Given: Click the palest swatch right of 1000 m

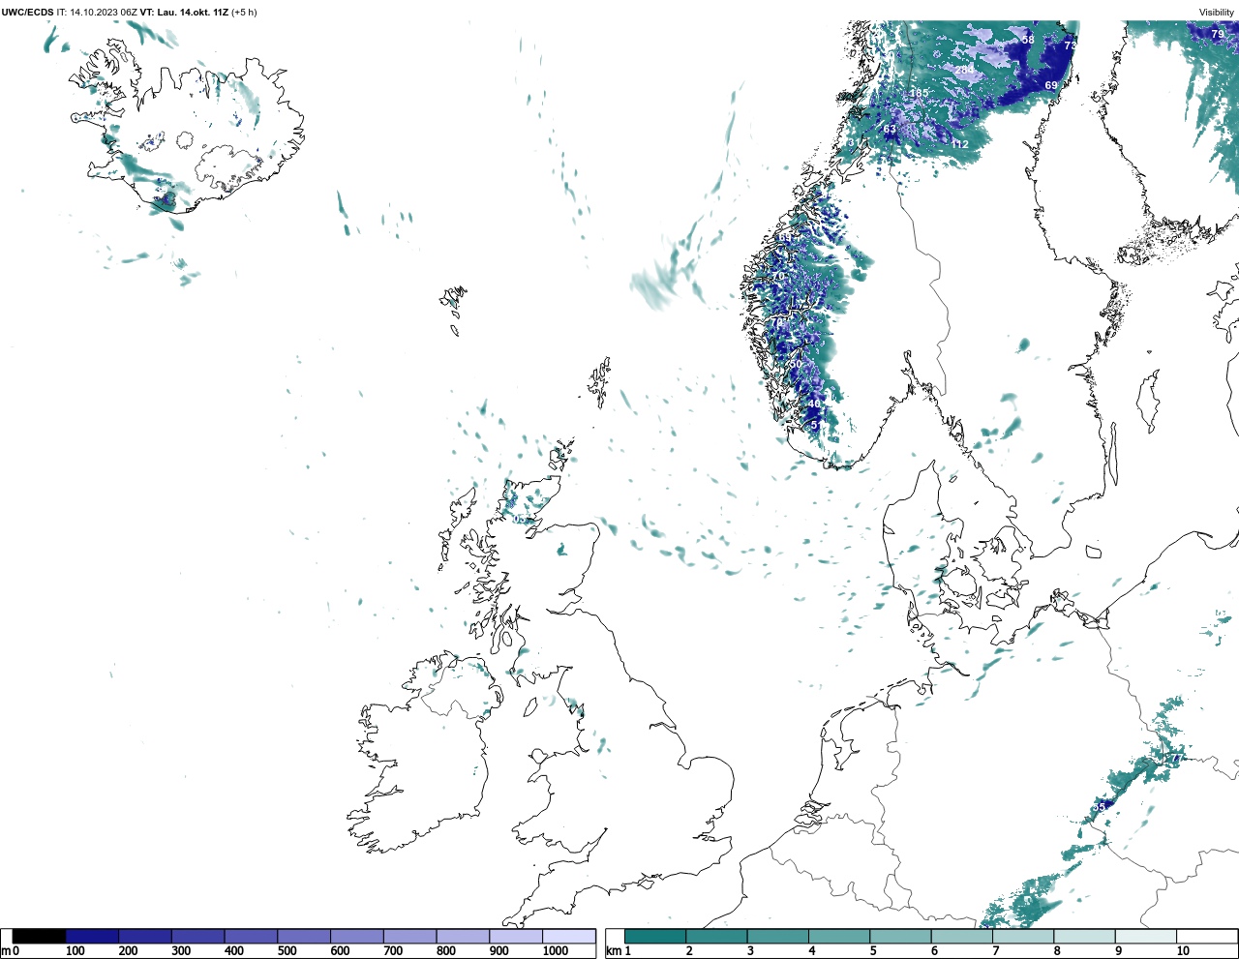Looking at the screenshot, I should point(568,936).
